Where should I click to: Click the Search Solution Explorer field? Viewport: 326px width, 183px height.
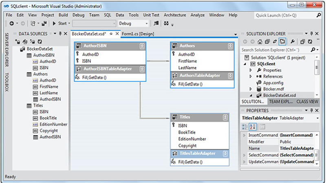click(275, 50)
